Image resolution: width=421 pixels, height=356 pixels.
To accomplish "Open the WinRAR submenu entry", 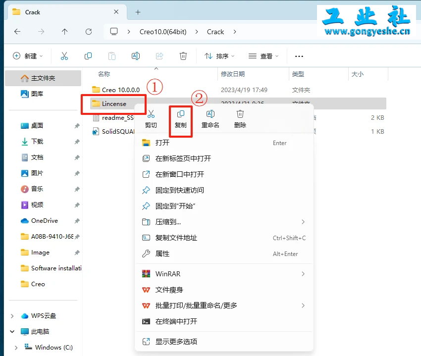I will (x=224, y=274).
